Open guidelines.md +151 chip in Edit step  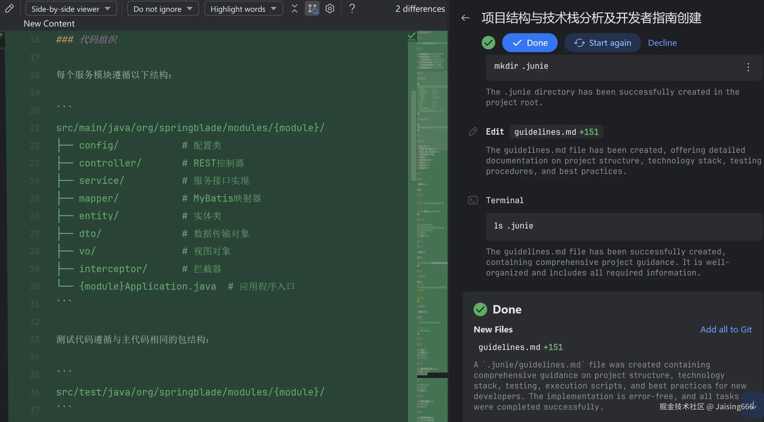(556, 132)
